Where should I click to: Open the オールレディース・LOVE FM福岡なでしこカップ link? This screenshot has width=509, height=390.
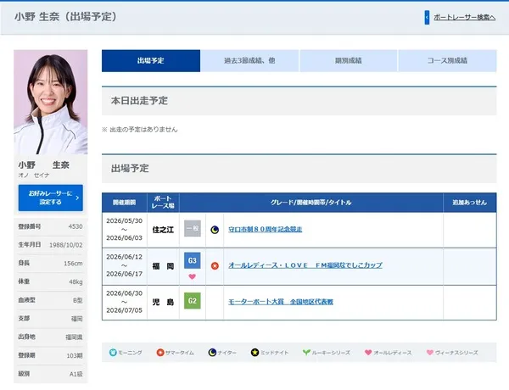[x=305, y=265]
